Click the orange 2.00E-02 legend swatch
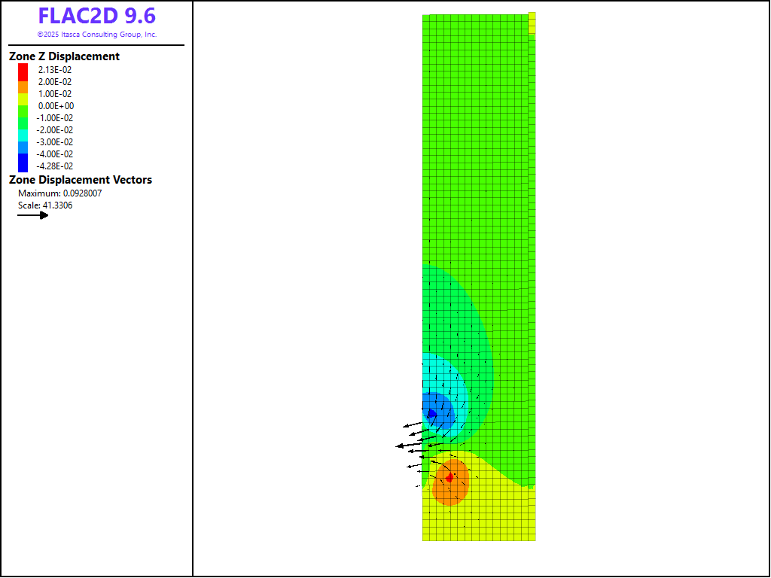The width and height of the screenshot is (771, 578). [23, 81]
